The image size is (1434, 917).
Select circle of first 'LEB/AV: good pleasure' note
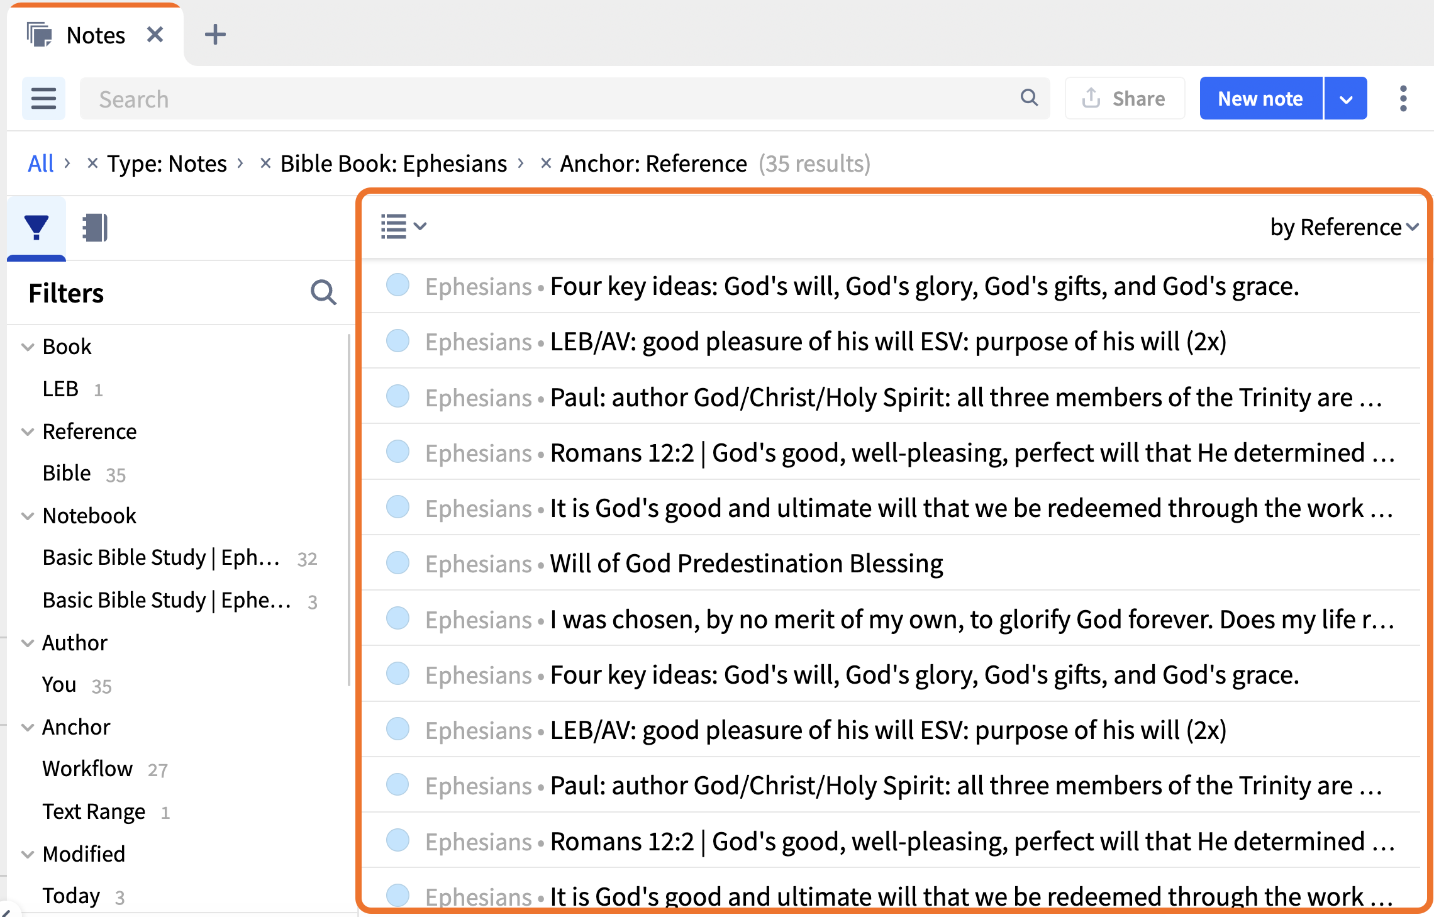397,340
